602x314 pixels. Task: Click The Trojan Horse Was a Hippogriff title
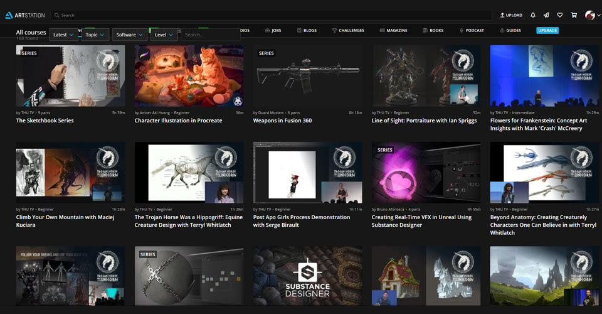click(x=189, y=221)
